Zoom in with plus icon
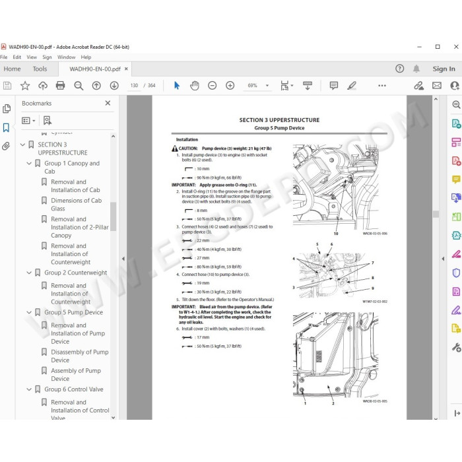 click(x=230, y=86)
